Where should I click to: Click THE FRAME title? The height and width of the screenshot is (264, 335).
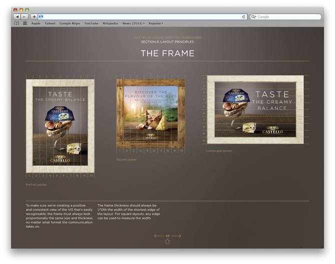pos(167,53)
